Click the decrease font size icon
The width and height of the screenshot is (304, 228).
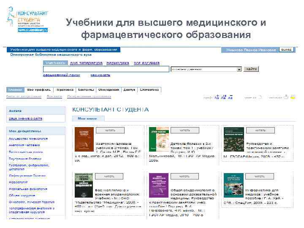click(x=230, y=98)
